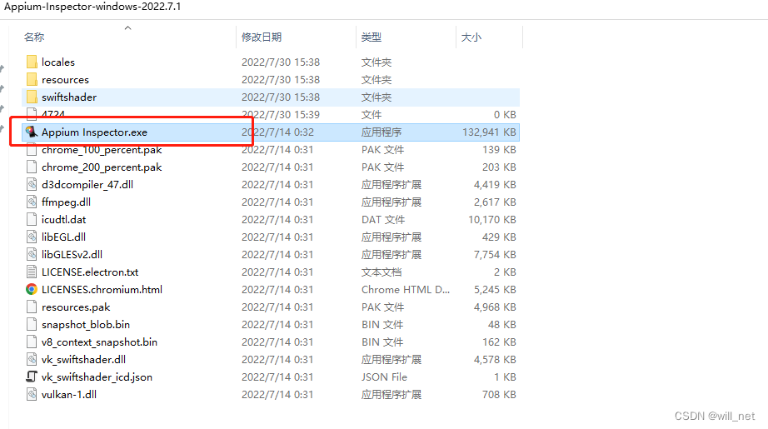Select ffmpeg.dll file name
This screenshot has height=429, width=768.
click(x=66, y=202)
